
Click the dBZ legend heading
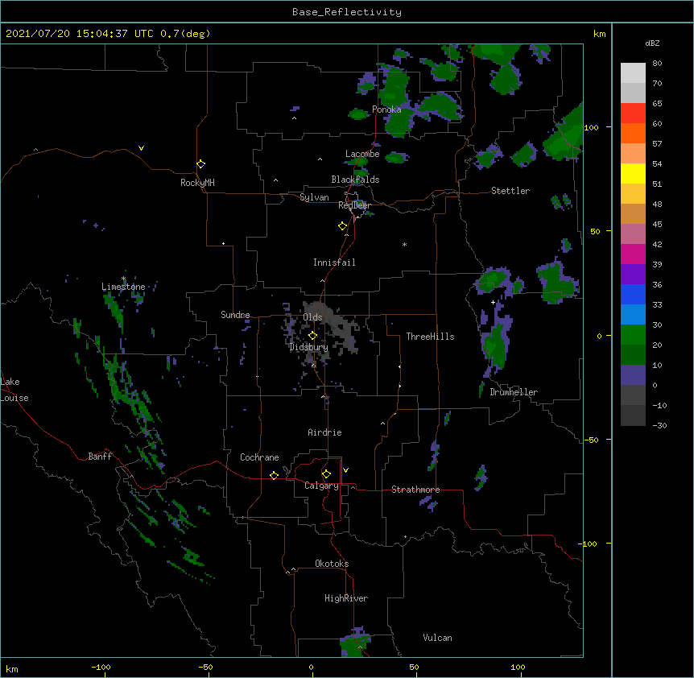pyautogui.click(x=652, y=43)
